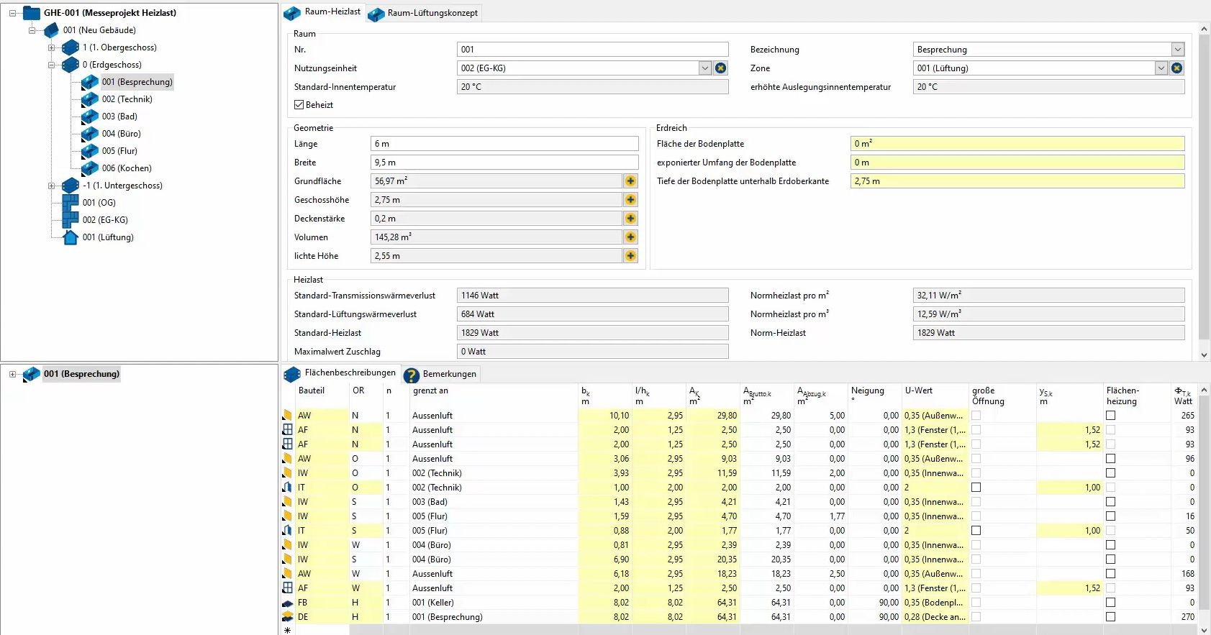Click the 1. Obergeschoss floor icon
This screenshot has height=635, width=1211.
(71, 47)
